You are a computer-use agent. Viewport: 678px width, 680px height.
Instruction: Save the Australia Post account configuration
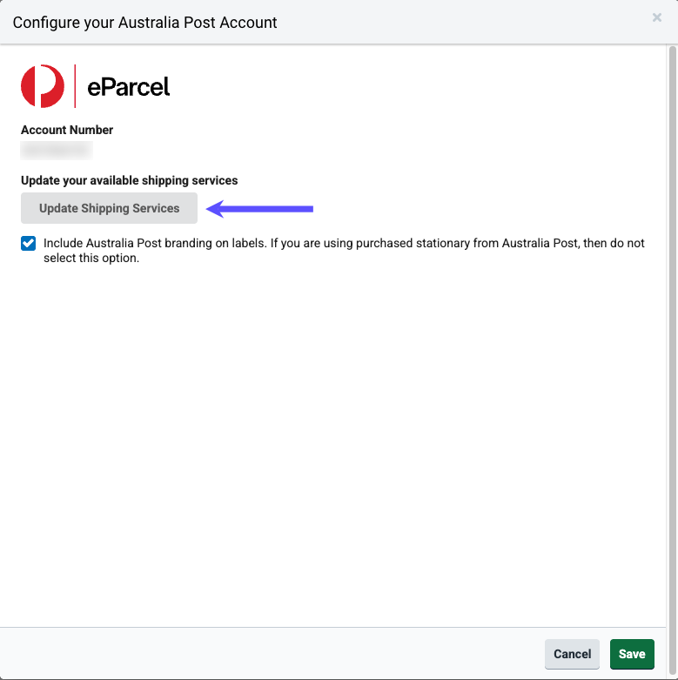point(632,654)
